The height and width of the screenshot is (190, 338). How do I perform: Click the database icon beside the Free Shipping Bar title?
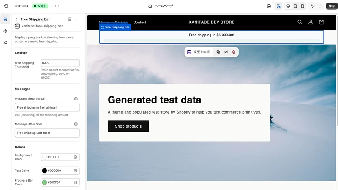(x=69, y=19)
